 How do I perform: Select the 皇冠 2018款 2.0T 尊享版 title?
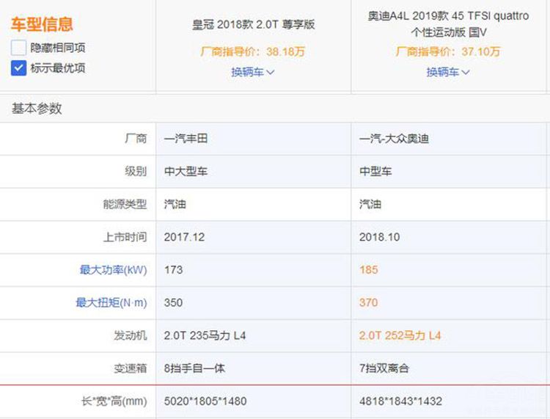coord(253,24)
